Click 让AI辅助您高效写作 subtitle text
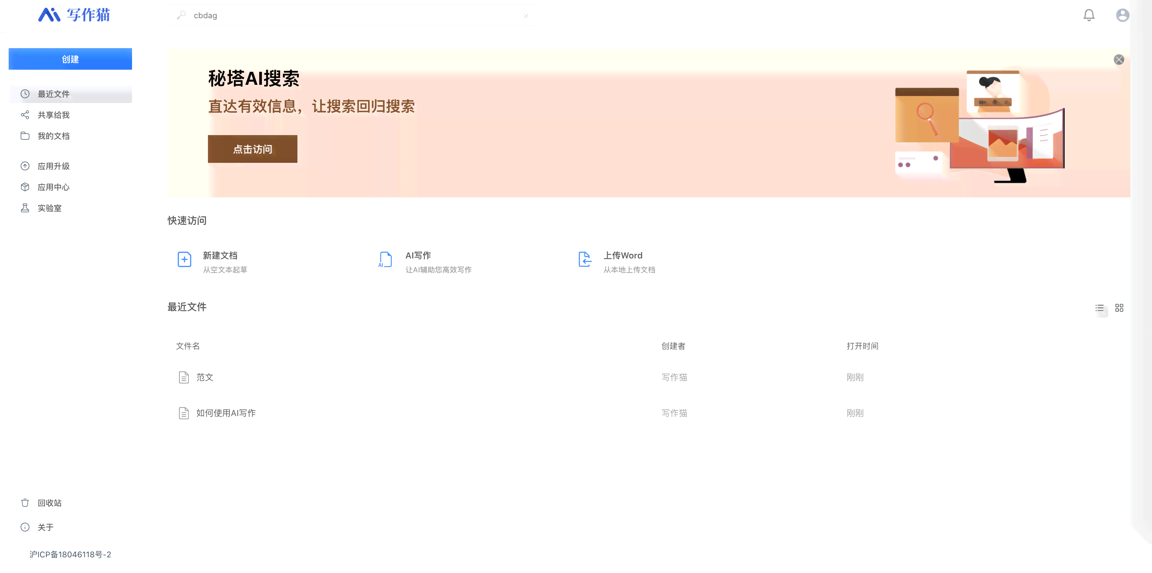 (439, 270)
